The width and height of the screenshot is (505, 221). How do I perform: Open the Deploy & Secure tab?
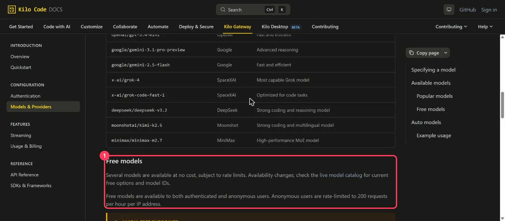196,27
